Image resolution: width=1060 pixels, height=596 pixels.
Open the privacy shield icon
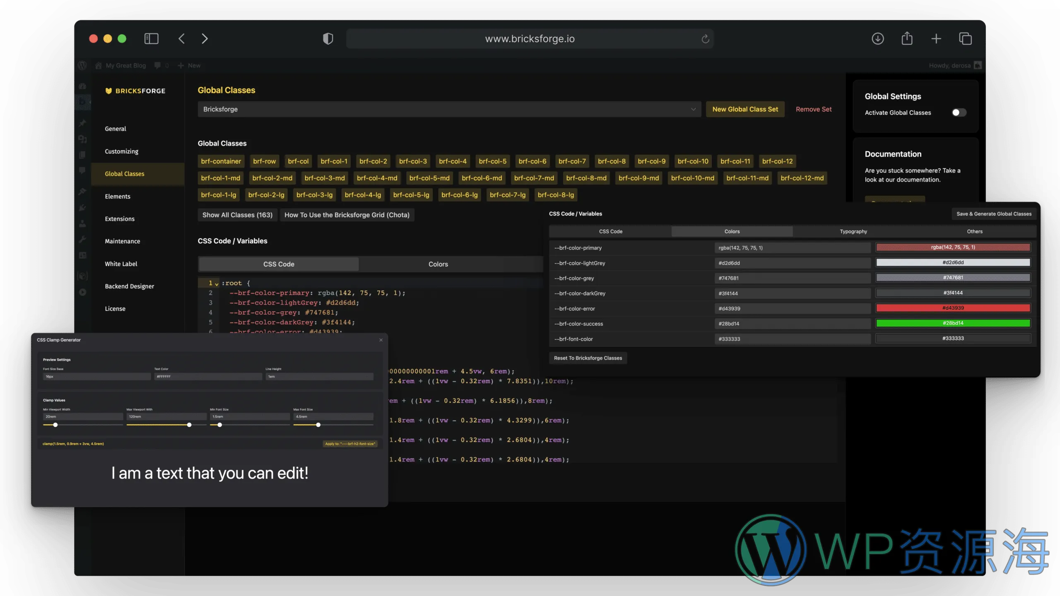click(x=328, y=38)
